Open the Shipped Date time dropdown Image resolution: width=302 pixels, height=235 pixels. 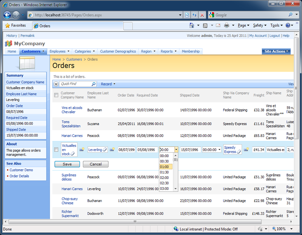[x=219, y=150]
